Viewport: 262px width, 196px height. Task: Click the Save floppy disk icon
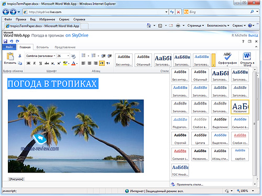coord(5,41)
